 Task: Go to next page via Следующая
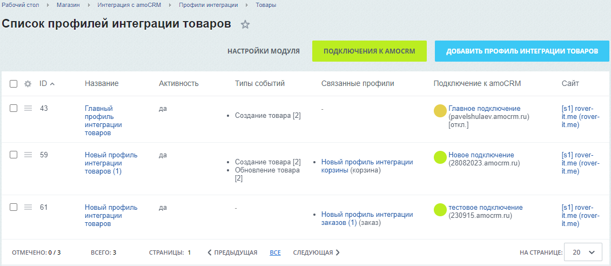click(x=316, y=252)
